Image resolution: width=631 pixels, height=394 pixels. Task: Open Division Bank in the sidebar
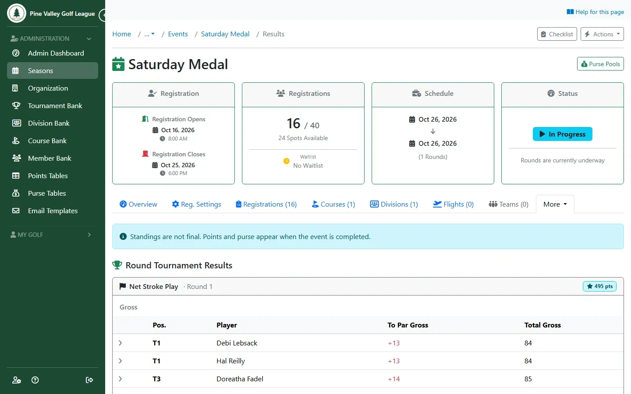click(53, 123)
